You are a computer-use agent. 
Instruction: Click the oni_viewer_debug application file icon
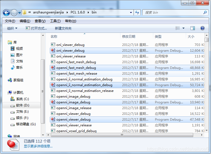coord(53,45)
